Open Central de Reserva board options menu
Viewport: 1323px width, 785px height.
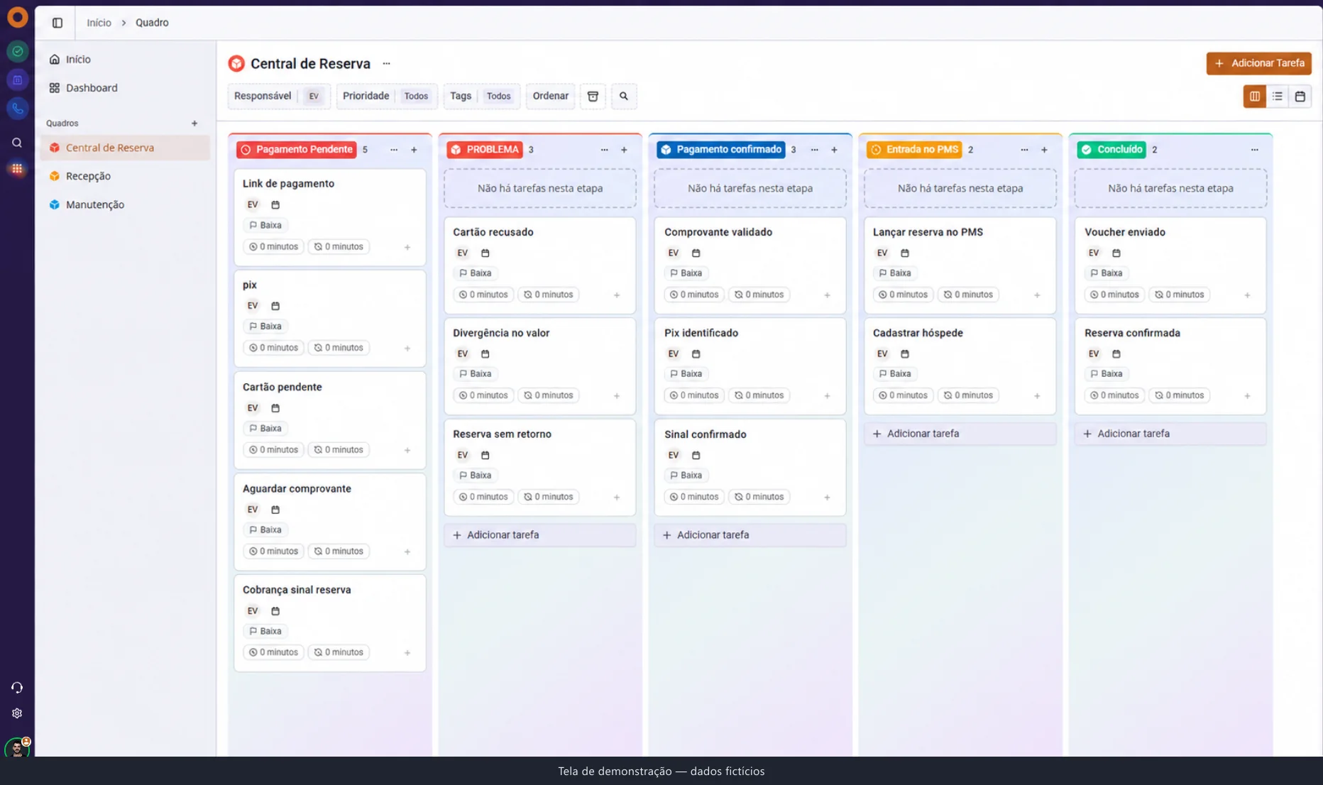click(x=386, y=64)
